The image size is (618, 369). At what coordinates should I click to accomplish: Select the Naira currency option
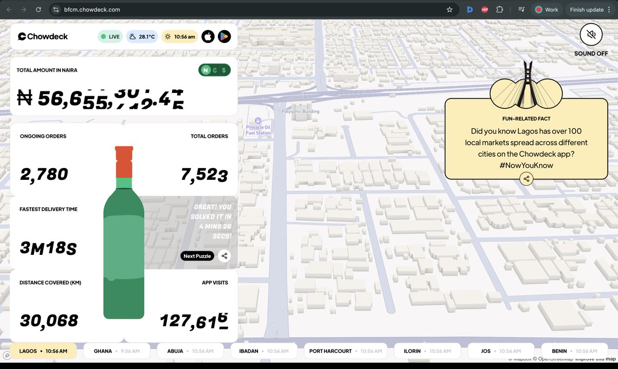click(205, 70)
